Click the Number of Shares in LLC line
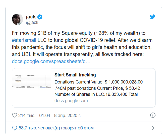The image size is (167, 138). (x=96, y=94)
